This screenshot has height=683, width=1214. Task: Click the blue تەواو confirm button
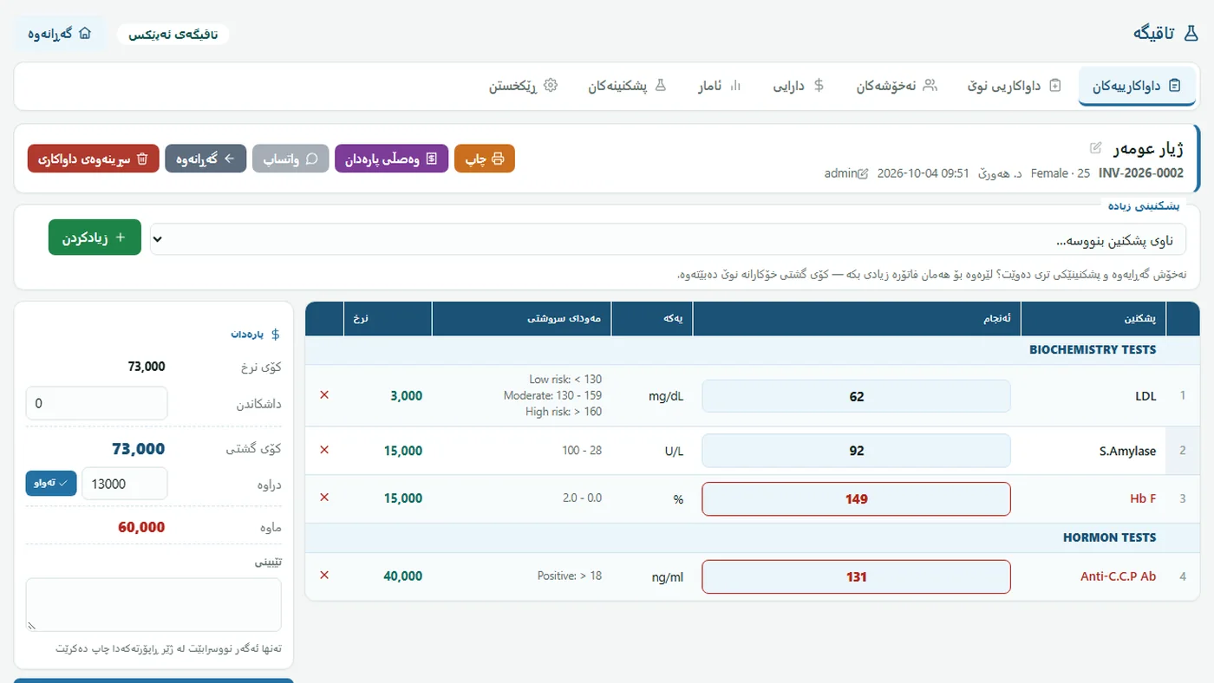[x=51, y=483]
